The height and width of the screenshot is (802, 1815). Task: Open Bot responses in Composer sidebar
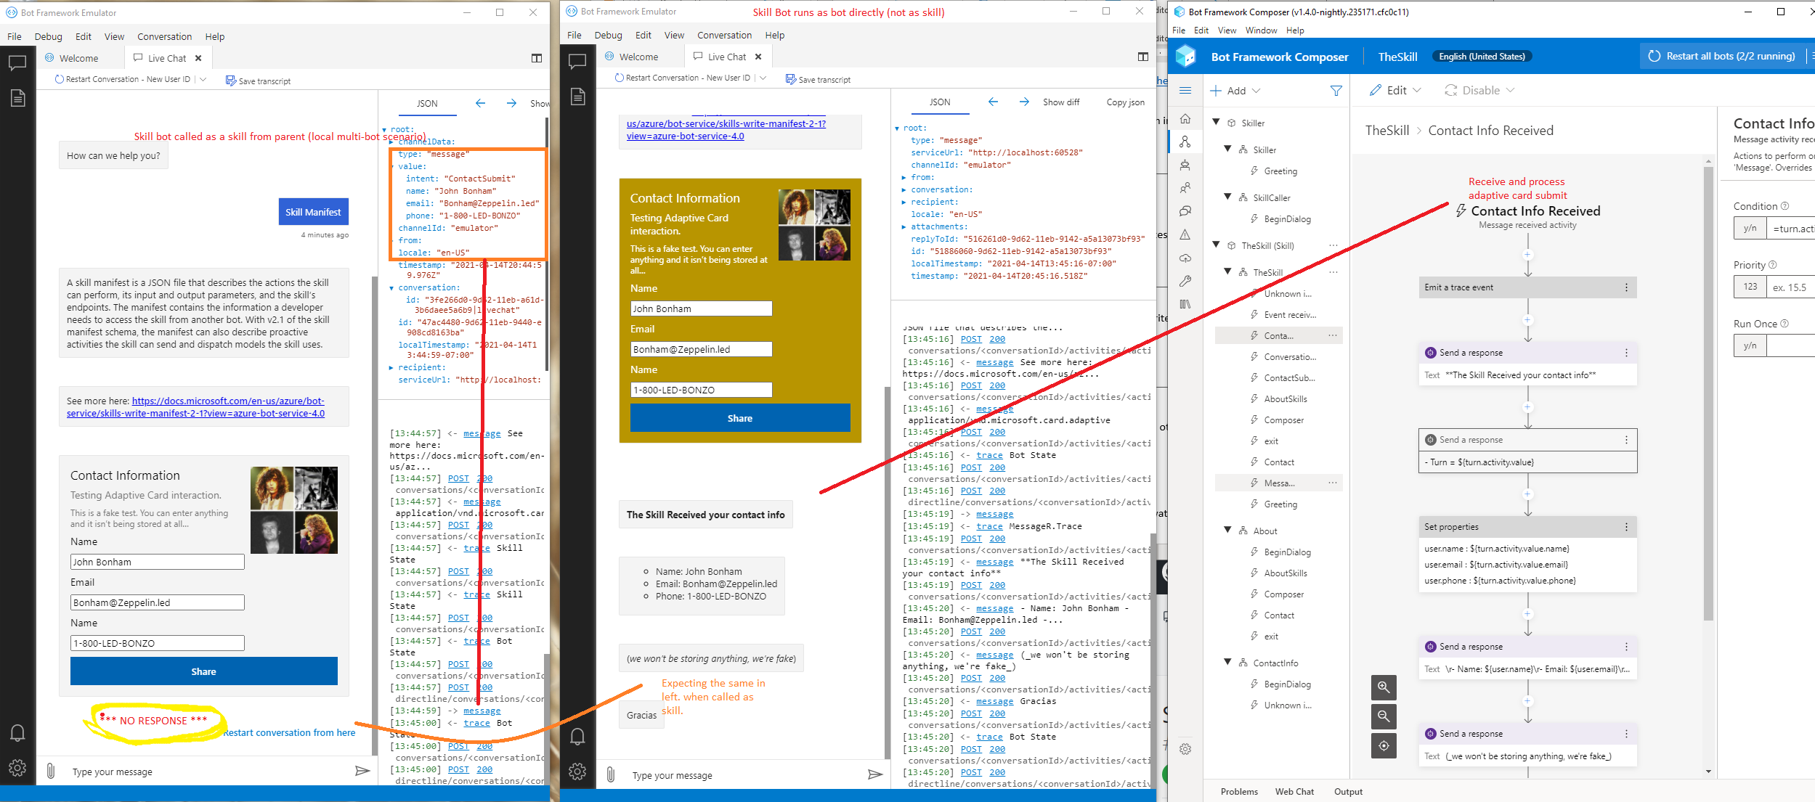tap(1185, 164)
